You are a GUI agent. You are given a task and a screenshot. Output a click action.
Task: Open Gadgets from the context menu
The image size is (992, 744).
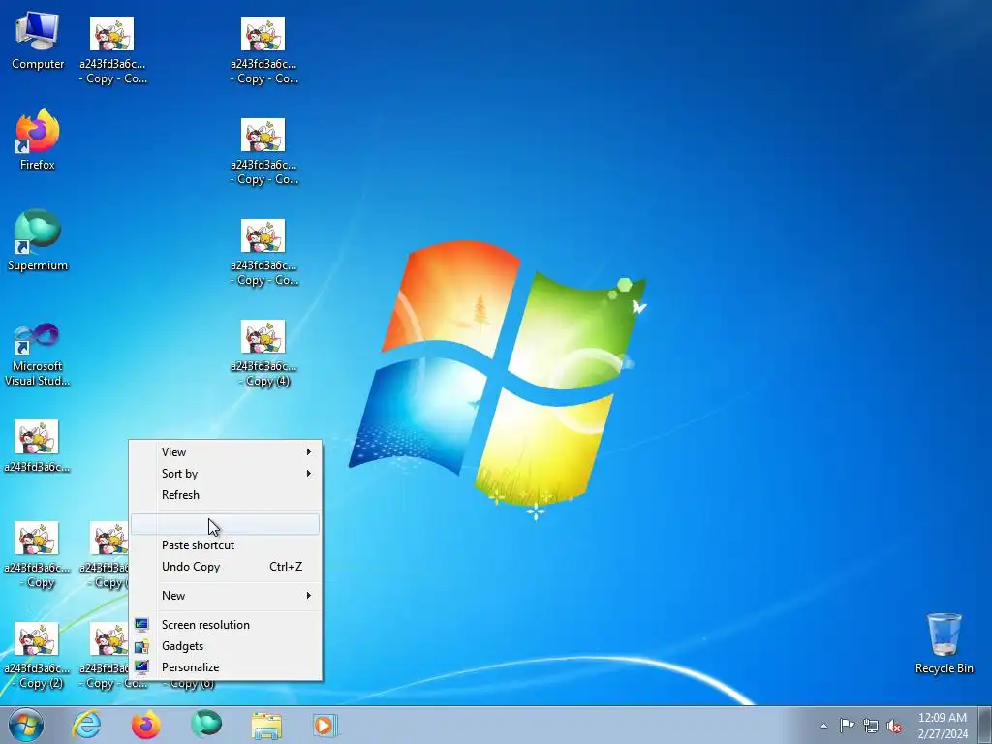click(225, 646)
